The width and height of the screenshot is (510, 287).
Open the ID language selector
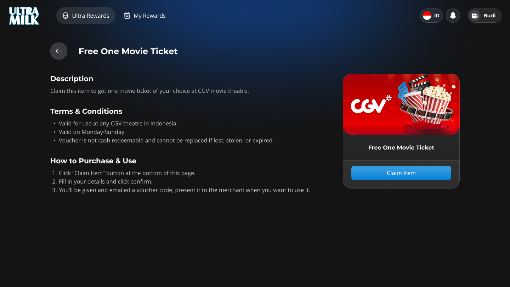pyautogui.click(x=431, y=16)
